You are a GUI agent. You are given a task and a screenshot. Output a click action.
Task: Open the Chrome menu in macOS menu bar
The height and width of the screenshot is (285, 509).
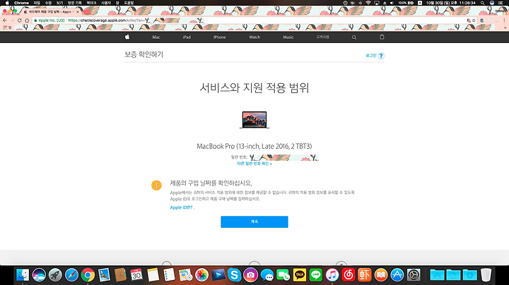pos(21,3)
